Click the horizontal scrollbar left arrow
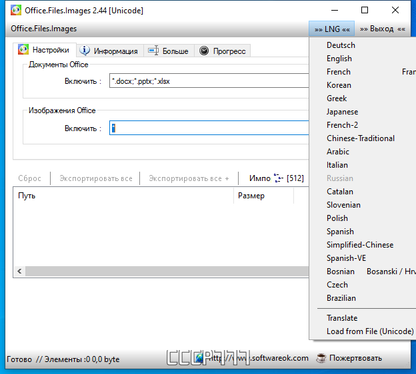This screenshot has height=374, width=416. tap(19, 272)
